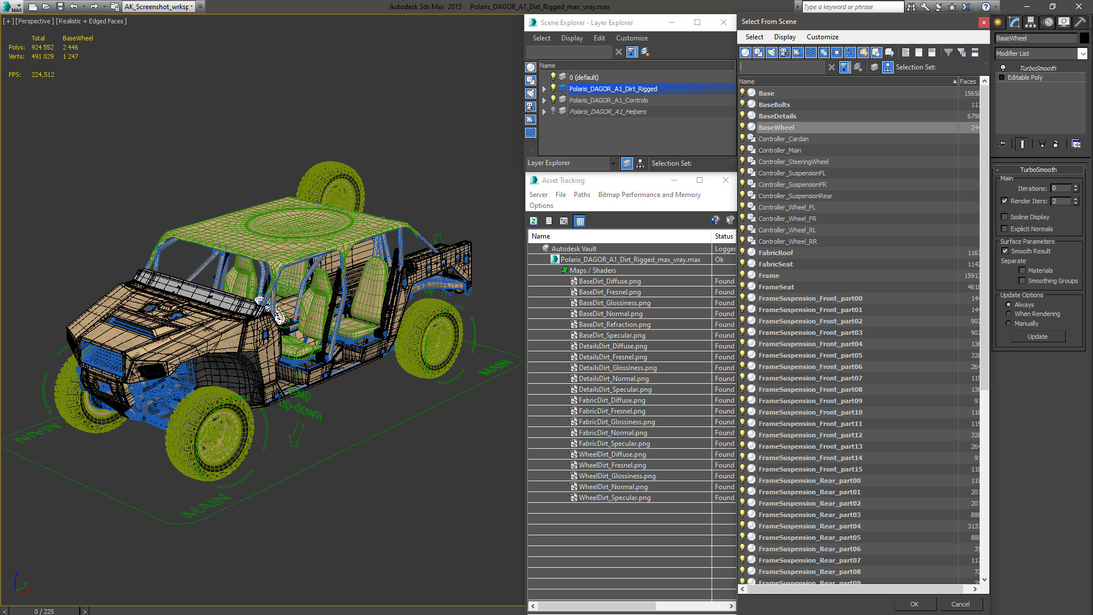This screenshot has height=615, width=1093.
Task: Click Select All icon in Select From Scene
Action: pos(905,52)
